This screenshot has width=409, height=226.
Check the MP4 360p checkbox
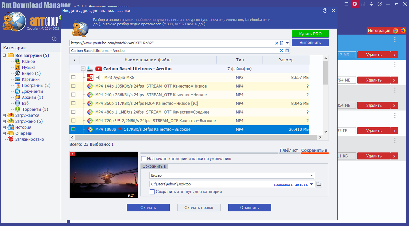pyautogui.click(x=73, y=103)
